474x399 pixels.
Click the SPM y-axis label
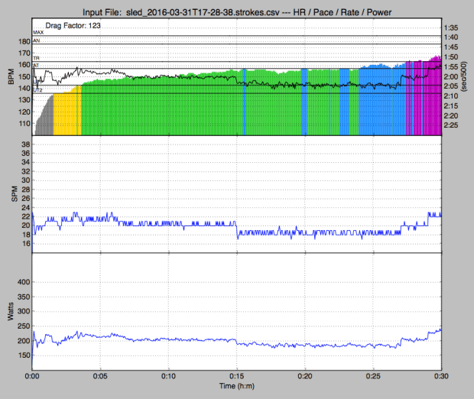click(10, 195)
